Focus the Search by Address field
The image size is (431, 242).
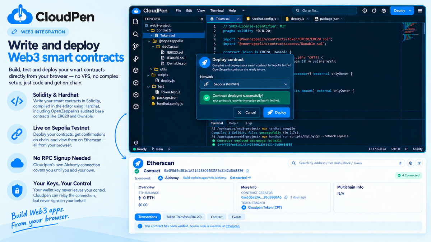pos(347,163)
